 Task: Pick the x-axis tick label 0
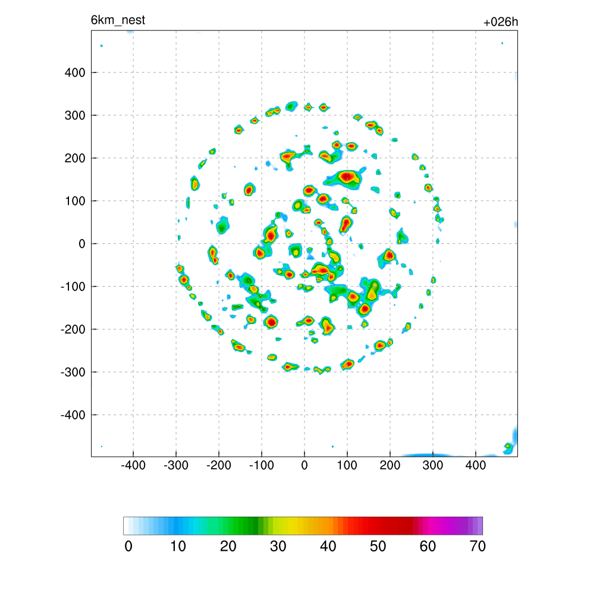coord(304,465)
